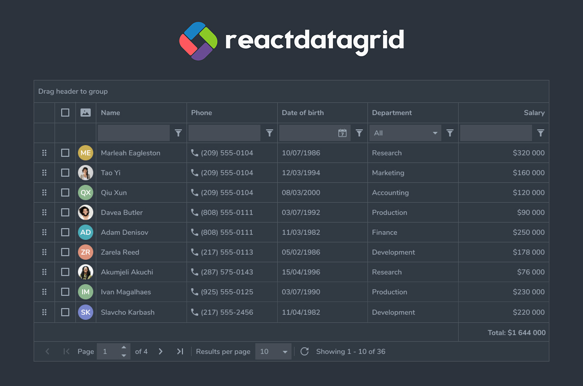Increment page number with stepper up arrow
Screen dimensions: 583x386
pos(124,348)
